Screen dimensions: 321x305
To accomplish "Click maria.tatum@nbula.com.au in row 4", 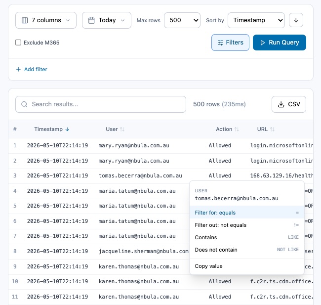I will point(137,191).
